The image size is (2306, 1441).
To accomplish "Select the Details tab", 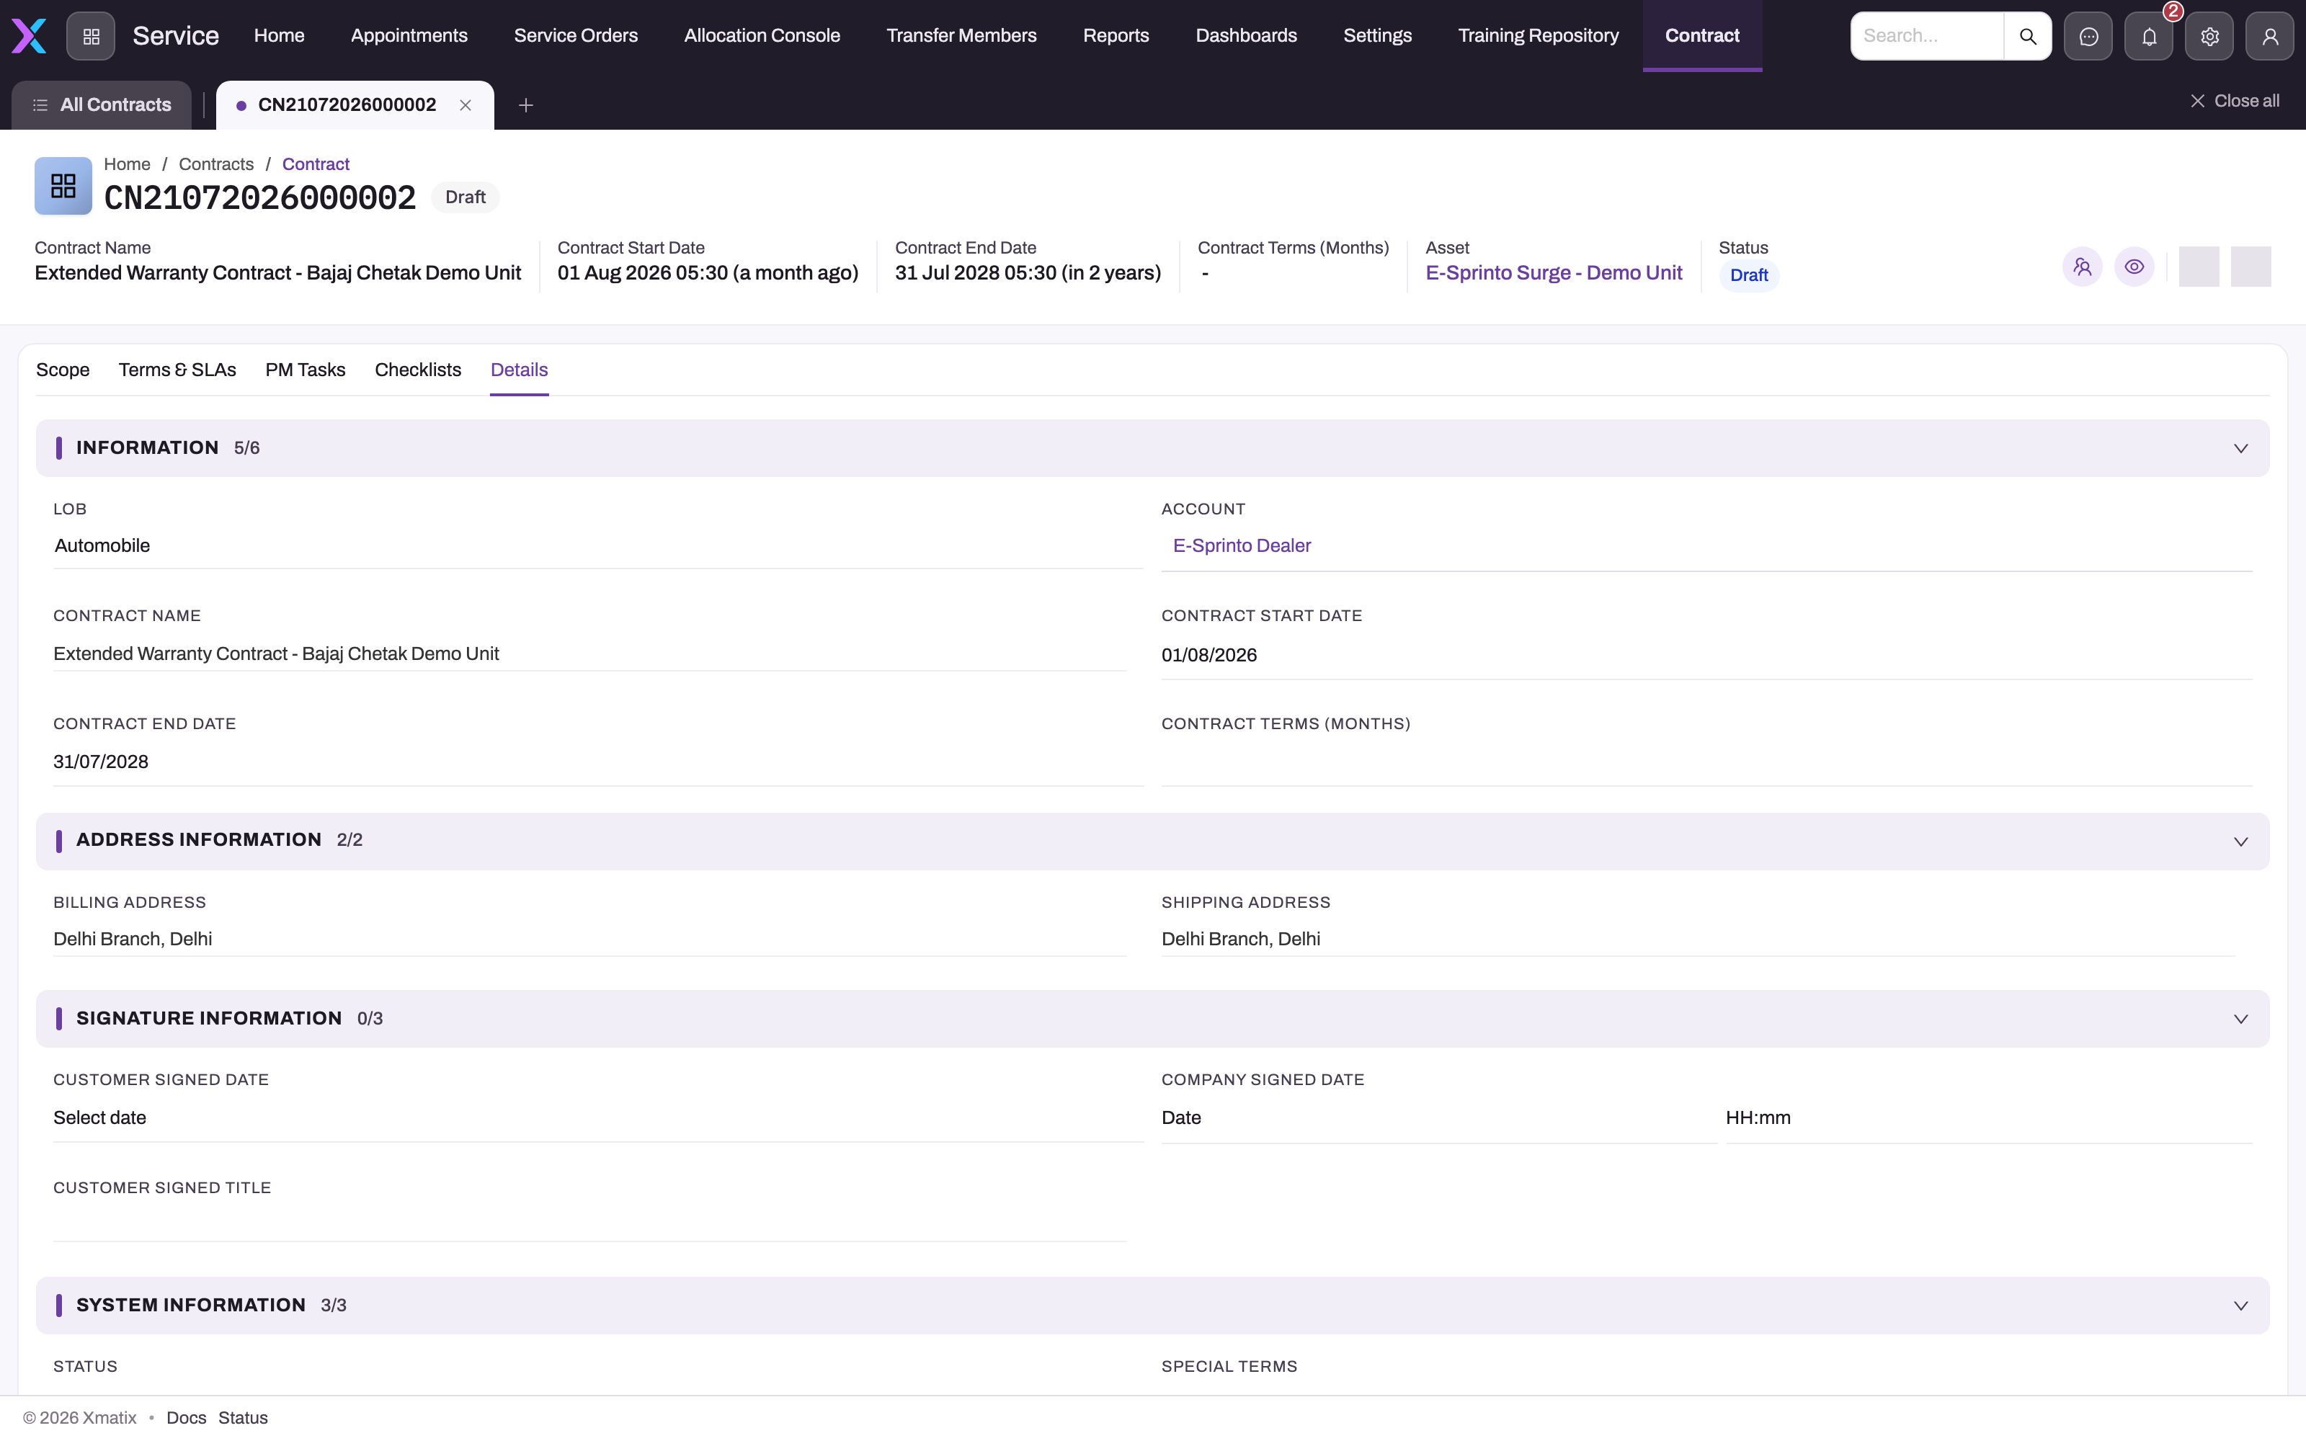I will pyautogui.click(x=520, y=370).
